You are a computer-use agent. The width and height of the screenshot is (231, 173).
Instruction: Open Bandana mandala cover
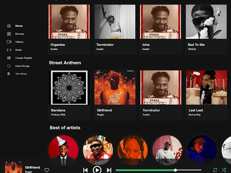69,88
